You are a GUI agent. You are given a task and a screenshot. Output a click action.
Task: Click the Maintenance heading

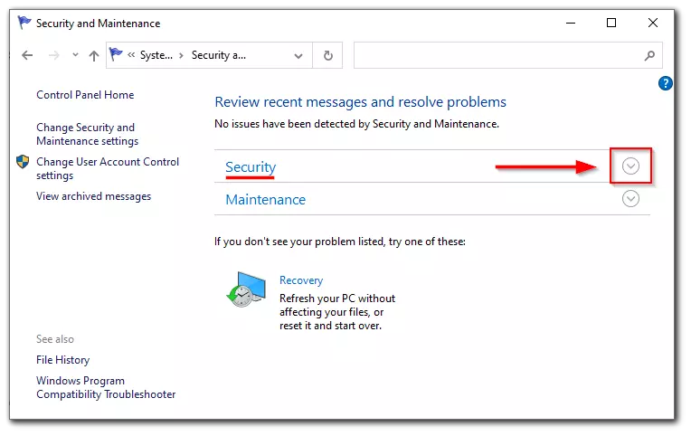point(265,200)
